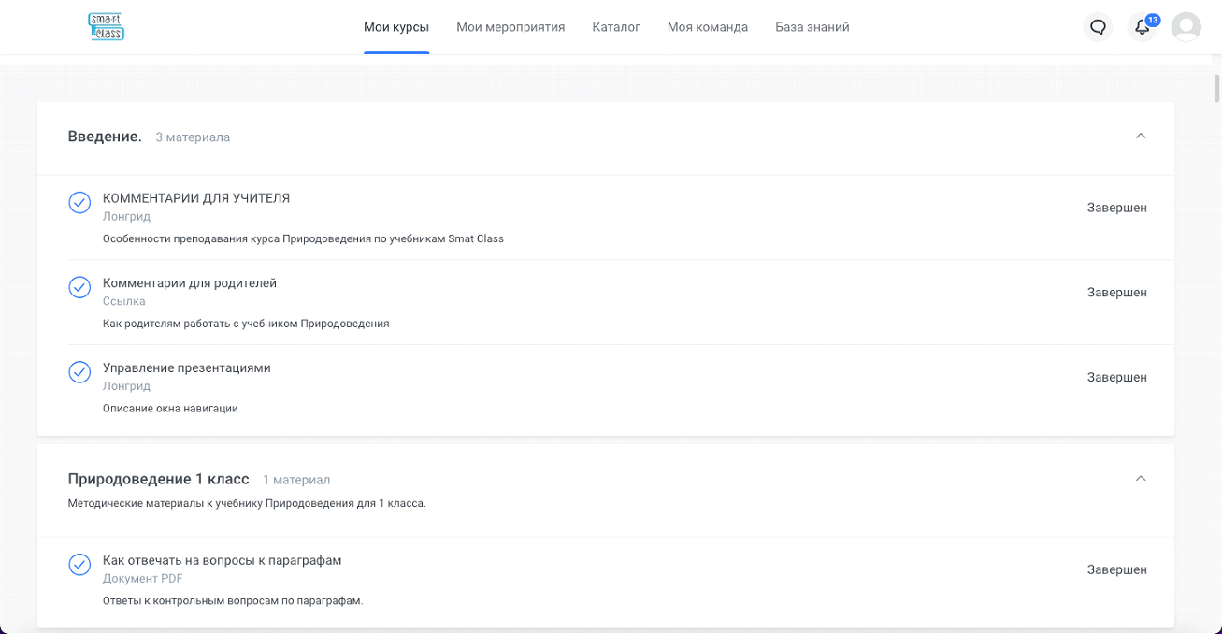Click checkmark beside Как отвечать на вопросы
The width and height of the screenshot is (1222, 634).
(x=79, y=565)
